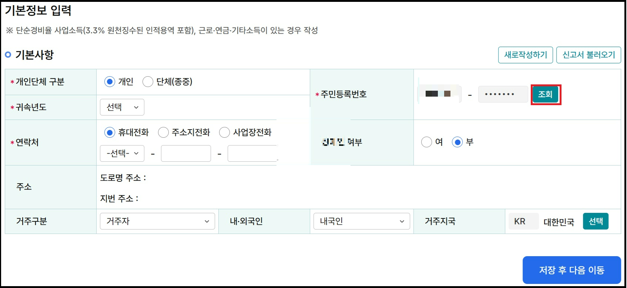
Task: Open the phone prefix -선택- dropdown
Action: click(122, 153)
